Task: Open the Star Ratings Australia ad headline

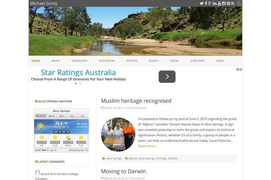Action: [78, 72]
